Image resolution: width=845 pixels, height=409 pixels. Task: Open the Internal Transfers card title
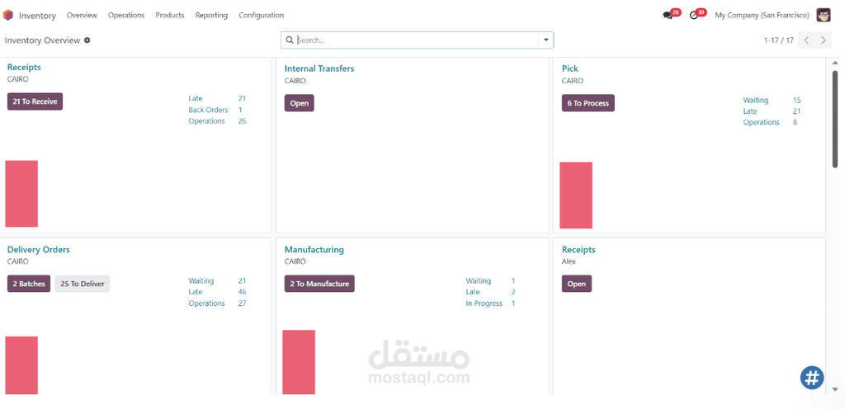[319, 69]
